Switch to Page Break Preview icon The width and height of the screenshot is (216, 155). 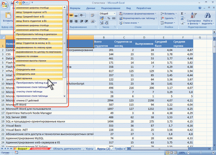(175, 153)
